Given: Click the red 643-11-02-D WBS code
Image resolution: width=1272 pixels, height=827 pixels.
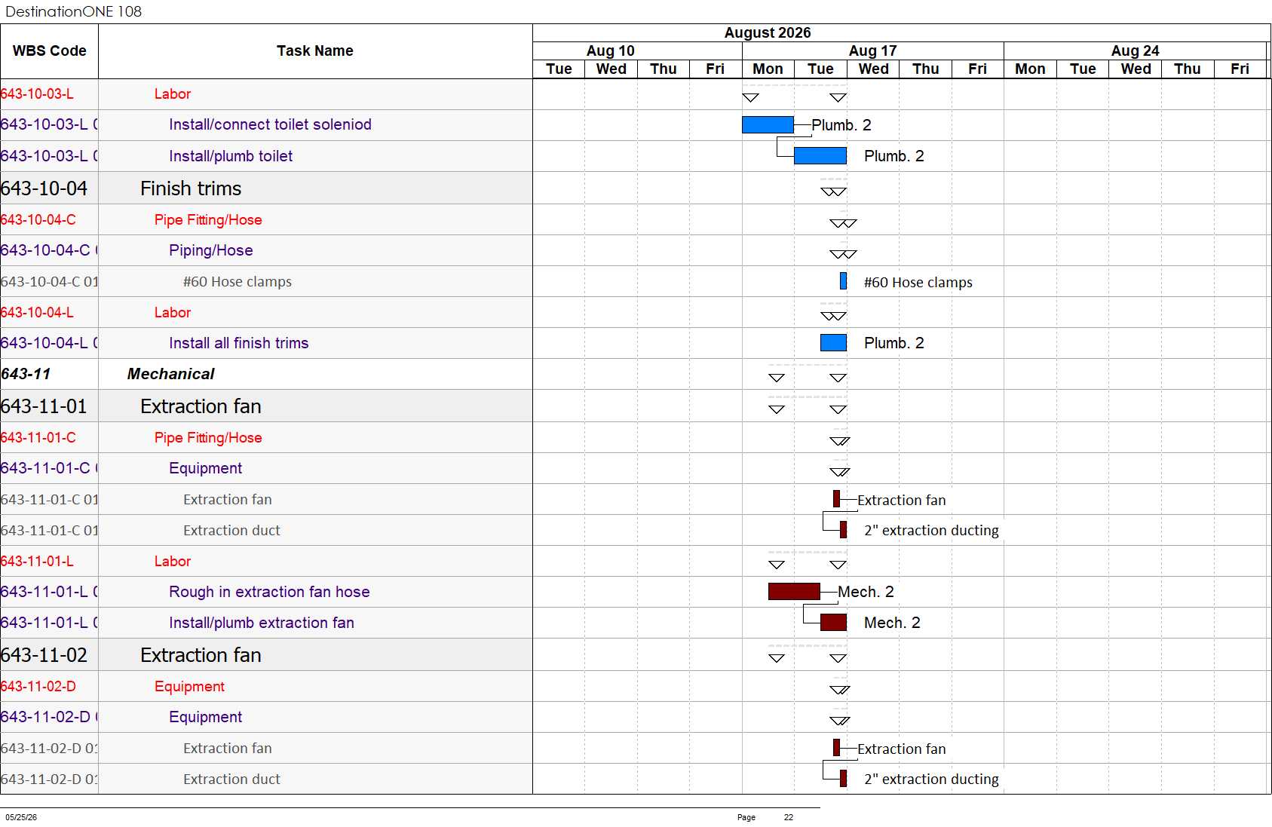Looking at the screenshot, I should [38, 687].
